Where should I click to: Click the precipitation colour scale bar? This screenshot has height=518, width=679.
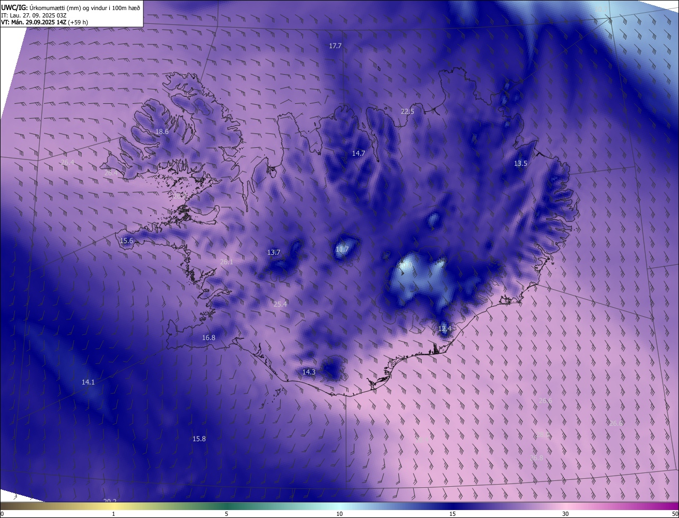click(x=339, y=506)
